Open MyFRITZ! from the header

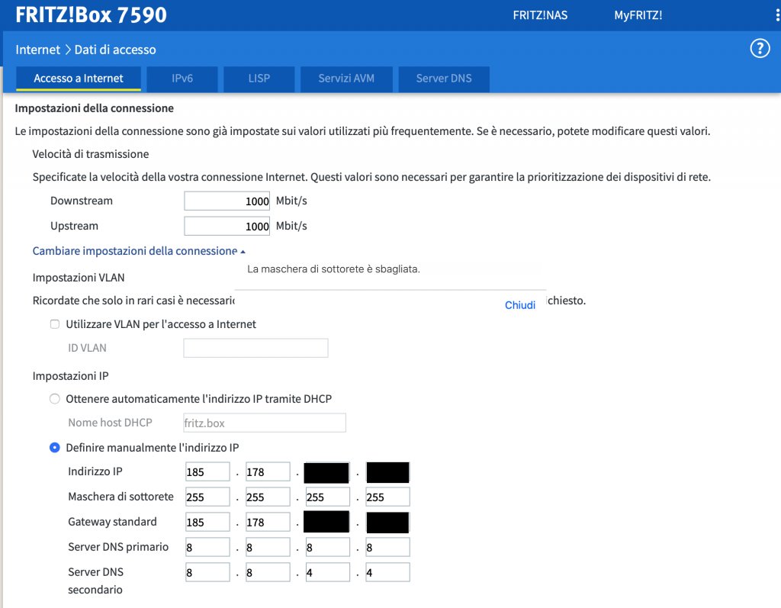point(638,15)
